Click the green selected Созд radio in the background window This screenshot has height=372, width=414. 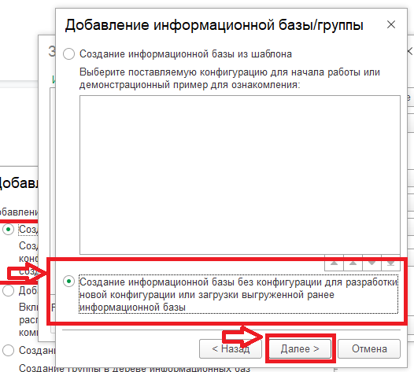tap(8, 230)
